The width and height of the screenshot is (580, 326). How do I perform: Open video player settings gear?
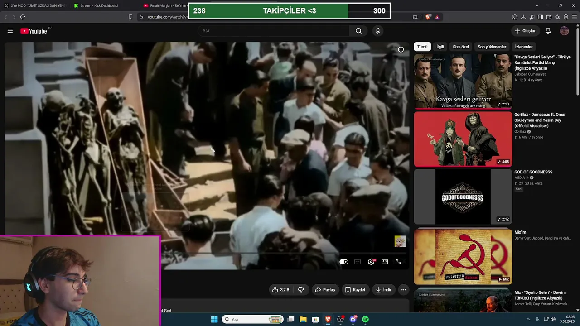click(x=371, y=262)
